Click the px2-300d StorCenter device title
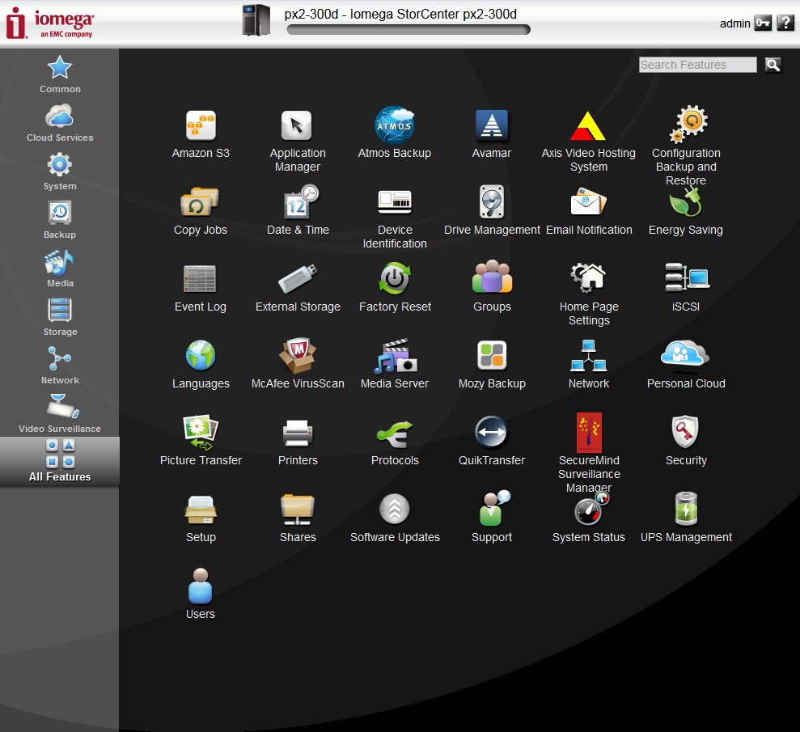Image resolution: width=800 pixels, height=732 pixels. (400, 14)
